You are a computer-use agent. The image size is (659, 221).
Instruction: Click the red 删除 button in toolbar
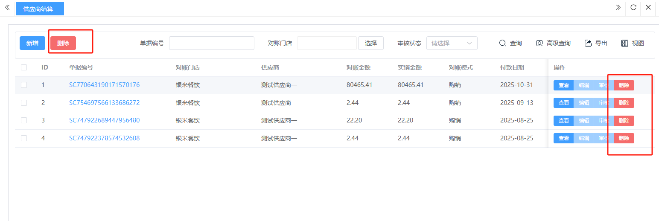tap(63, 43)
